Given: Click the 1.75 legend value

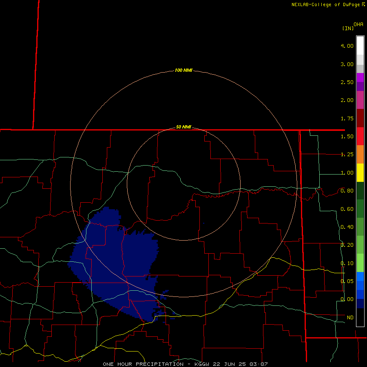Looking at the screenshot, I should click(x=347, y=118).
